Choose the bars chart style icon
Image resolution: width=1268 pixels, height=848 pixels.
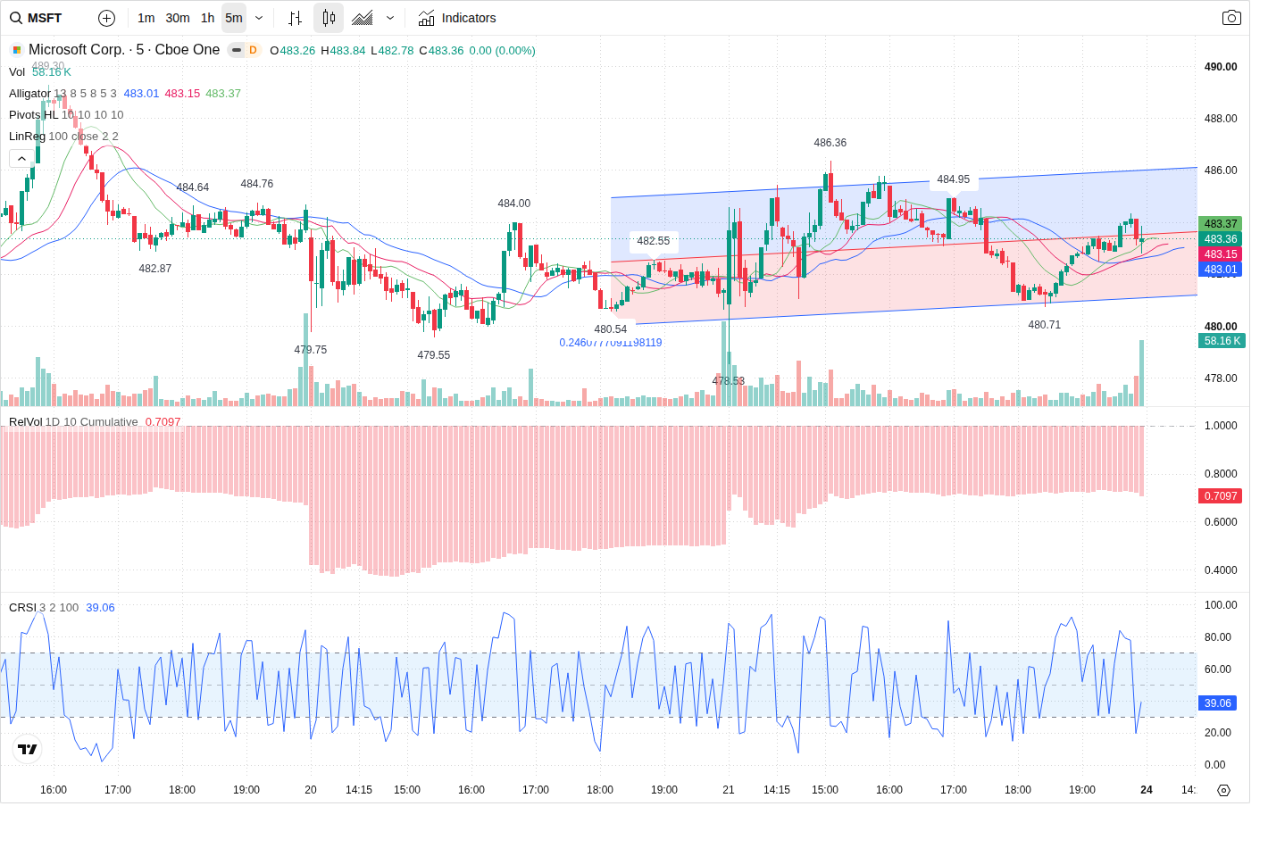click(x=295, y=18)
